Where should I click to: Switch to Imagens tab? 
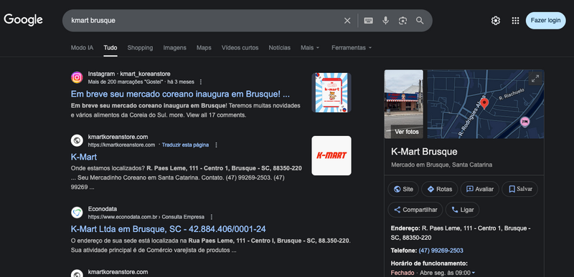click(x=174, y=48)
